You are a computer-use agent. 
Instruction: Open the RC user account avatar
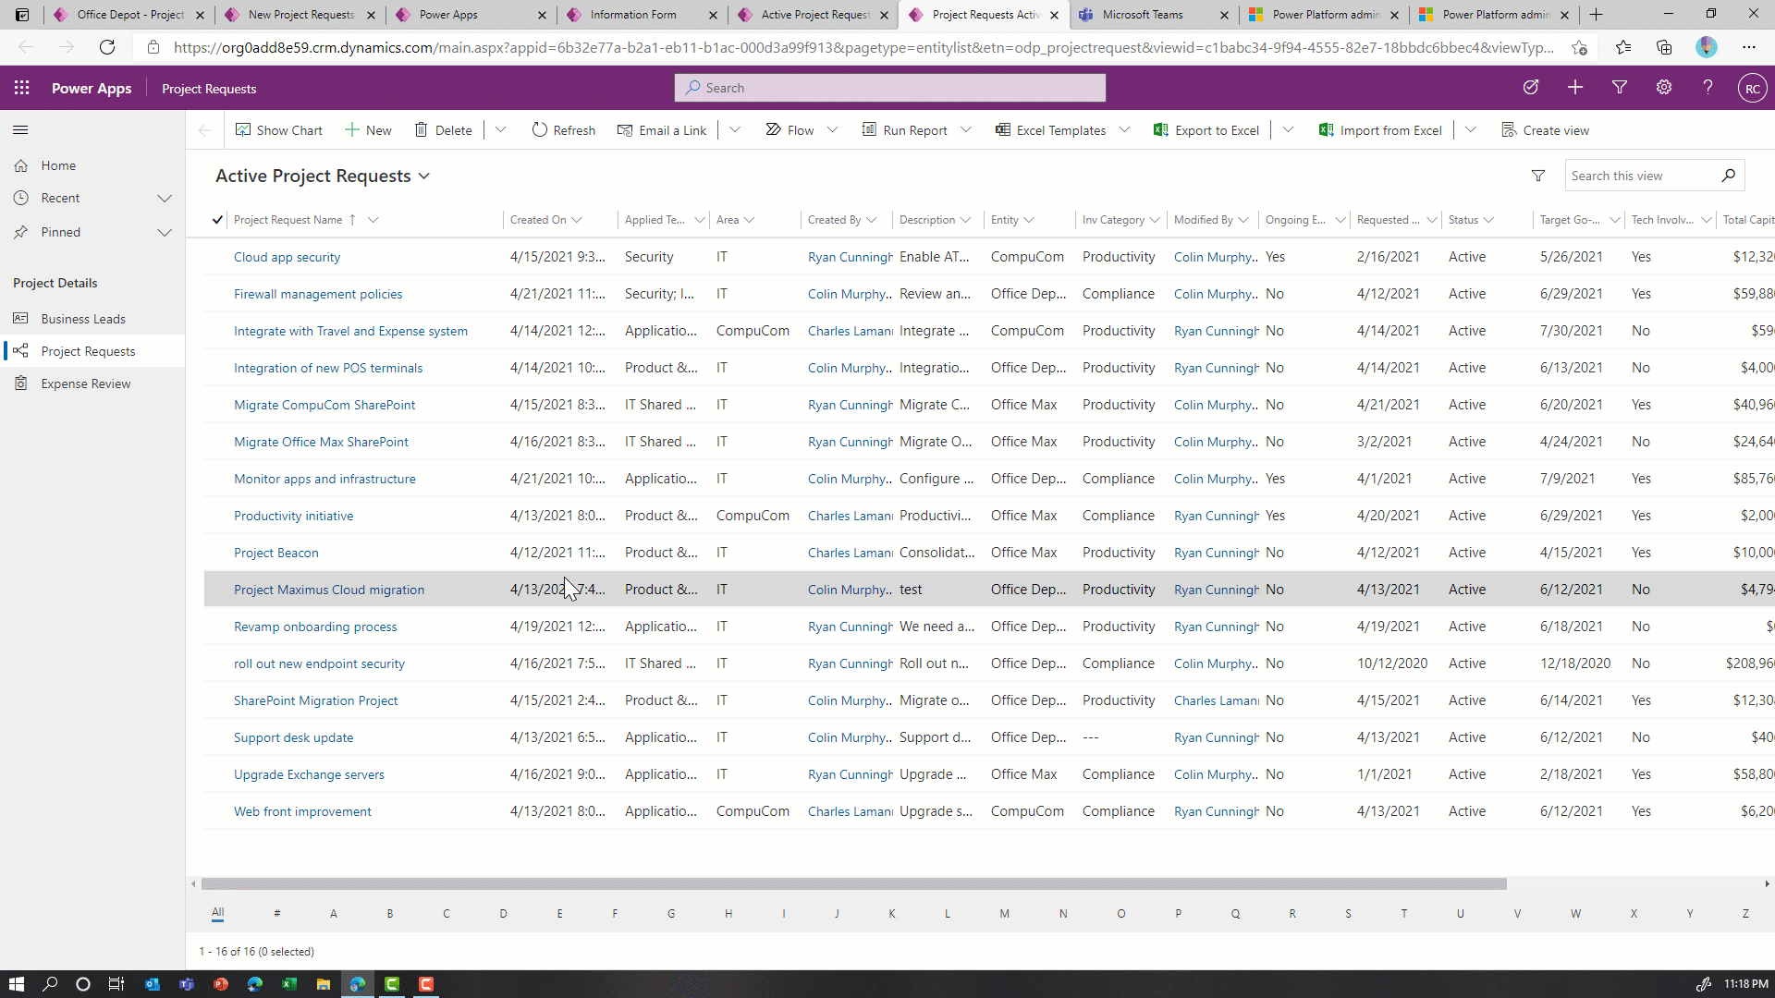[x=1753, y=89]
